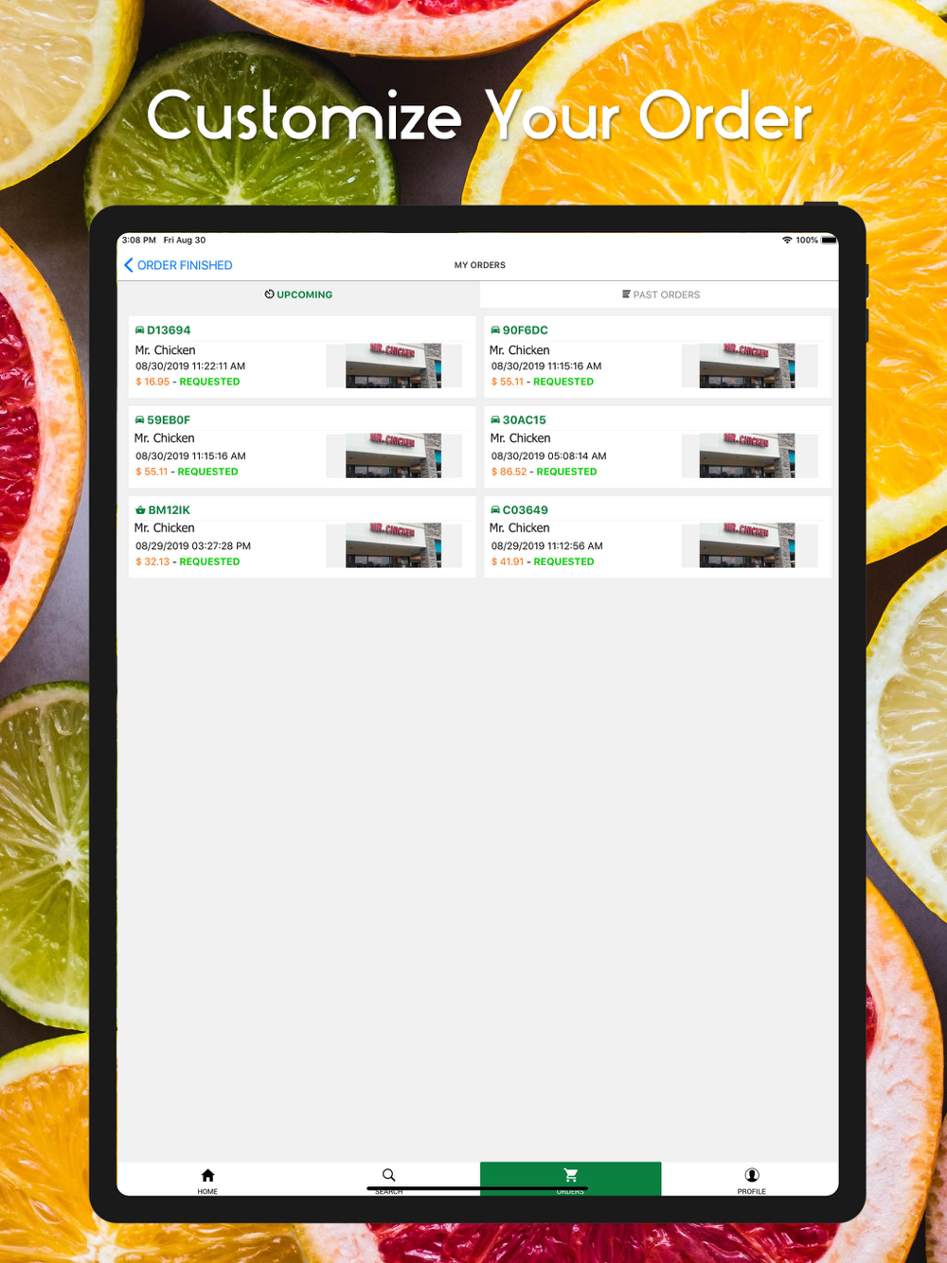Open the Profile tab
This screenshot has height=1263, width=947.
[x=751, y=1180]
